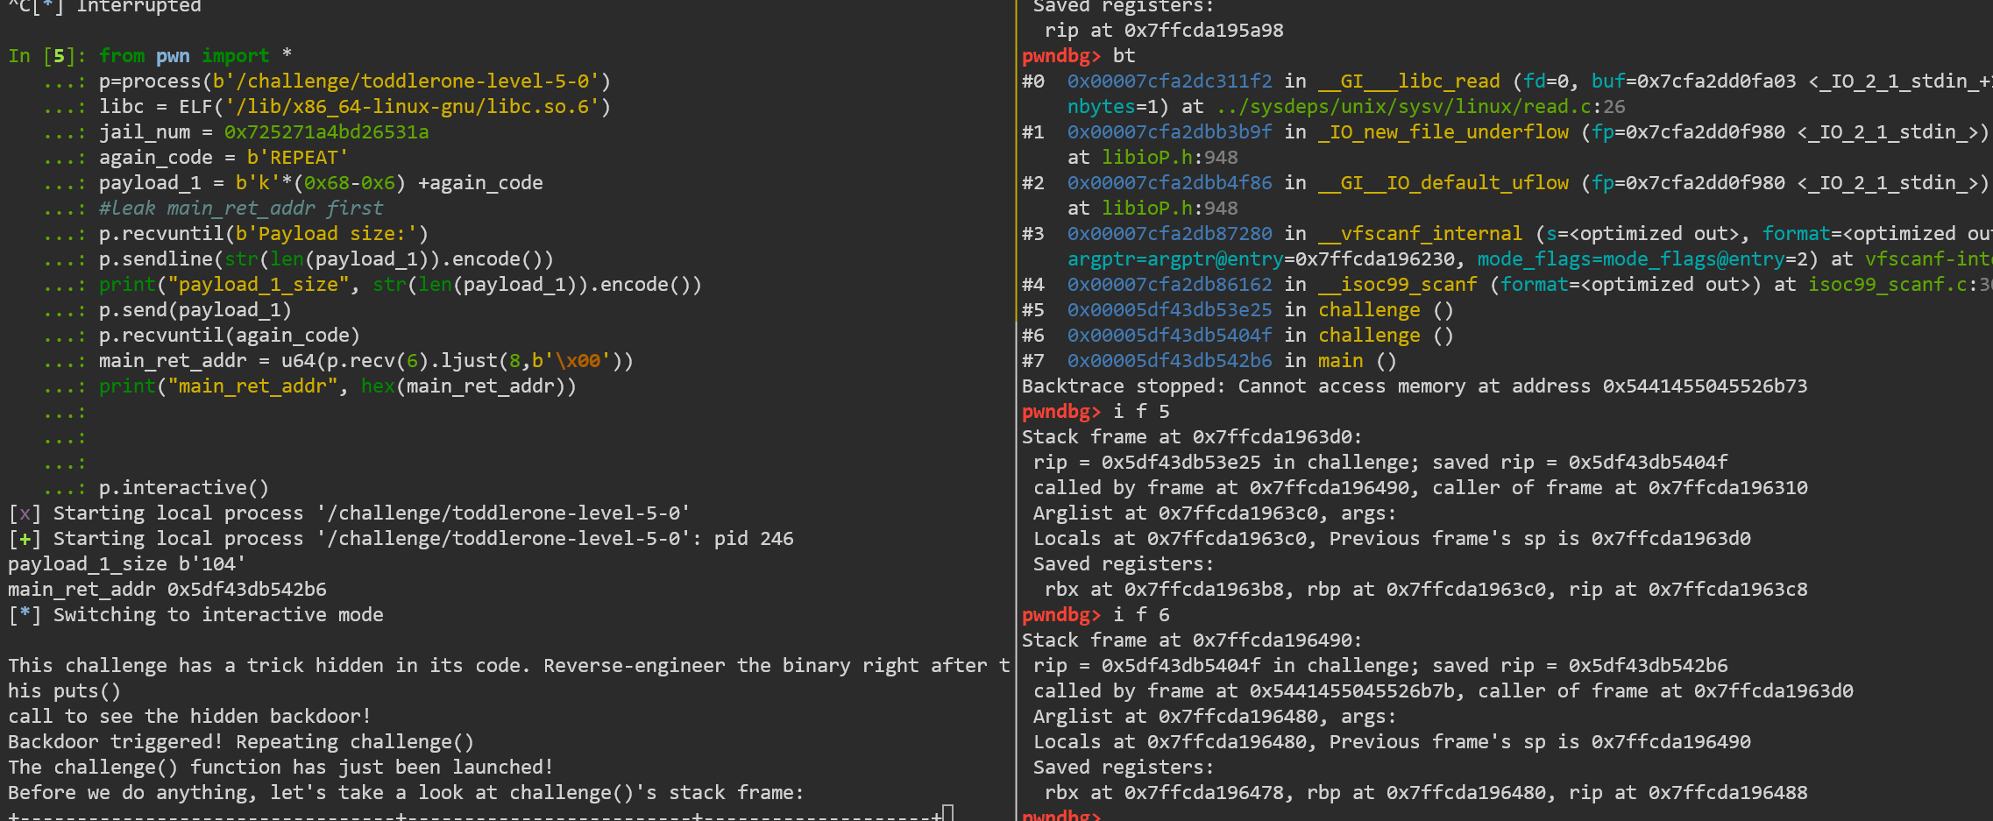Click the '[+] Starting local process' pid 246 line
The image size is (1993, 821).
401,539
